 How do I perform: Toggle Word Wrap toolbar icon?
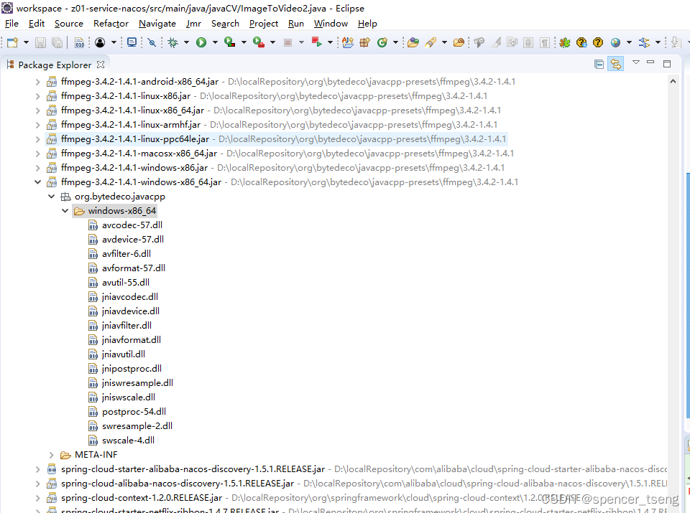(512, 42)
